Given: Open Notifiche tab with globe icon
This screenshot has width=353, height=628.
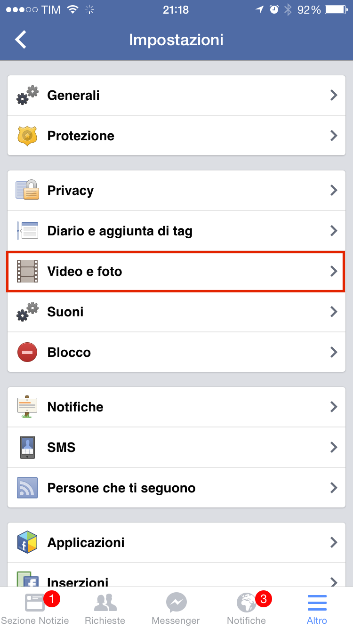Looking at the screenshot, I should pyautogui.click(x=247, y=608).
